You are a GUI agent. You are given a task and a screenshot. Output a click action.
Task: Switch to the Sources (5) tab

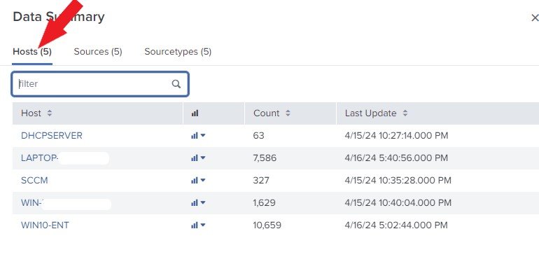point(98,52)
